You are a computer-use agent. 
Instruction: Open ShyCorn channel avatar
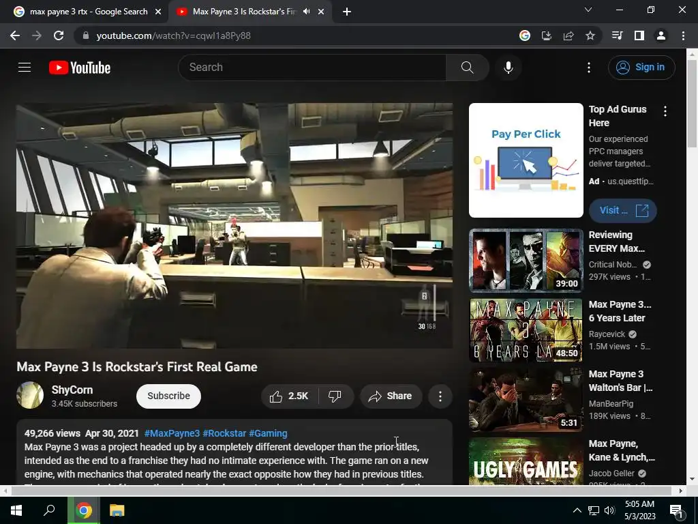click(x=30, y=395)
